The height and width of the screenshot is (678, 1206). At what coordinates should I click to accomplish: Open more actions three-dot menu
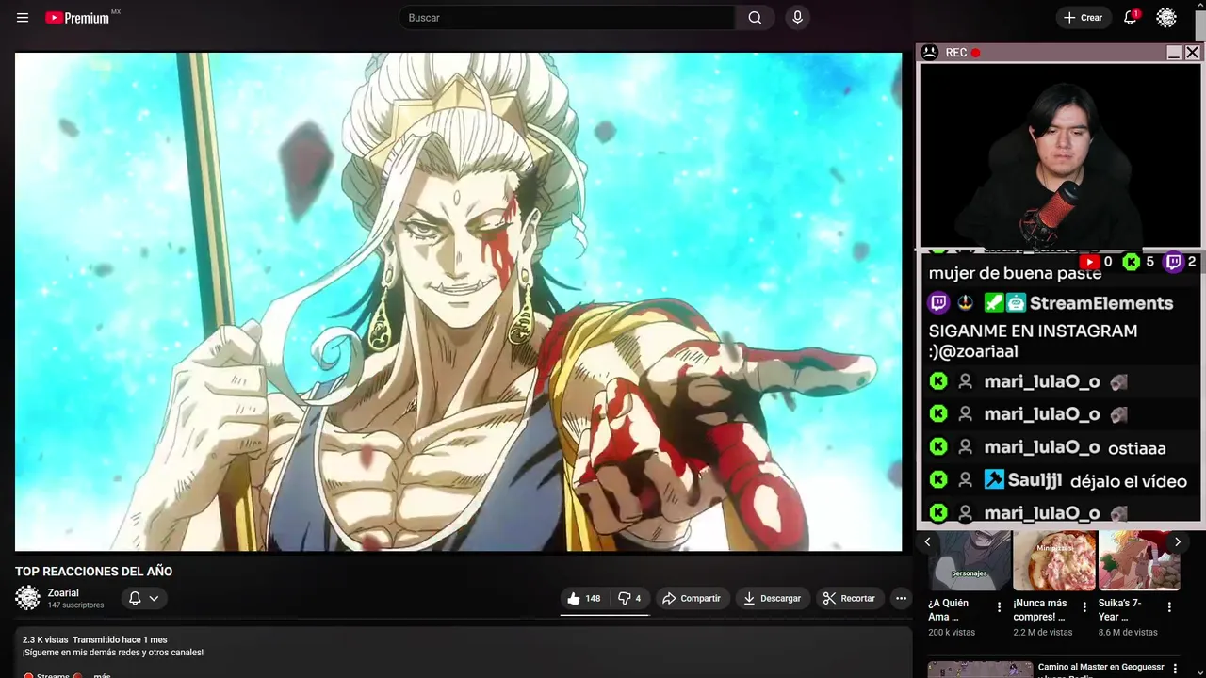tap(901, 598)
